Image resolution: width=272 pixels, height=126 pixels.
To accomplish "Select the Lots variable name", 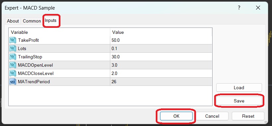I will (x=22, y=49).
